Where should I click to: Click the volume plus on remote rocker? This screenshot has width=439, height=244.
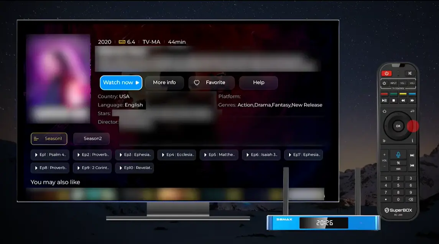385,155
